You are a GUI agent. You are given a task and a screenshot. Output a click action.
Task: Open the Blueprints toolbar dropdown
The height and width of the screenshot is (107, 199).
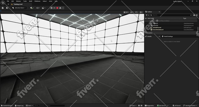point(38,8)
